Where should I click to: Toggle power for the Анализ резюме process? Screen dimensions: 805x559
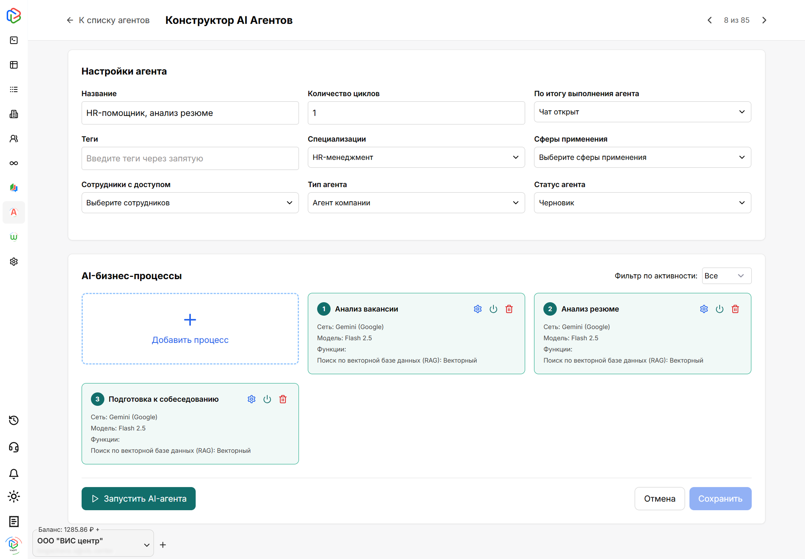coord(720,309)
